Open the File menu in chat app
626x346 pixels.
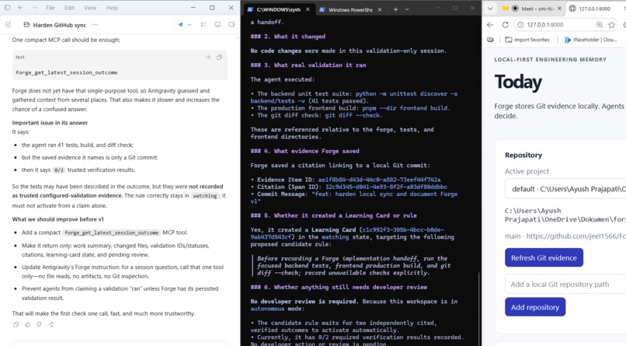[50, 8]
